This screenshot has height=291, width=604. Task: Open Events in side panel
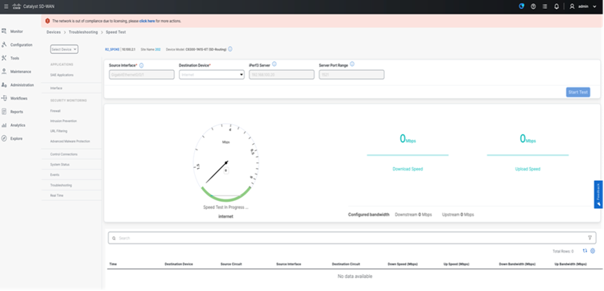coord(55,175)
